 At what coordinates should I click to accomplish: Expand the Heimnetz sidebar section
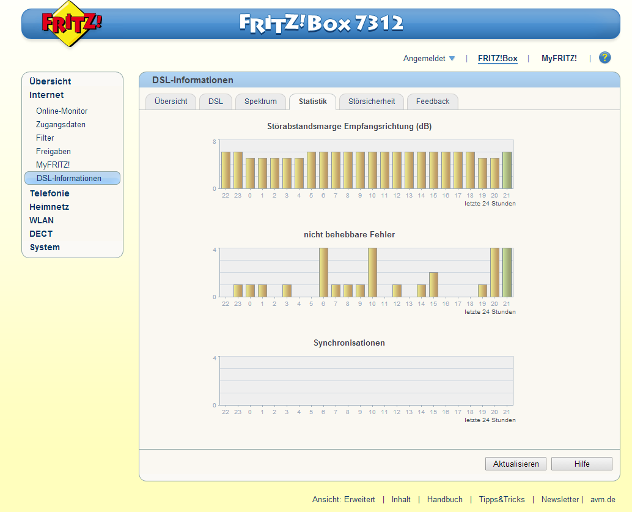pyautogui.click(x=49, y=207)
